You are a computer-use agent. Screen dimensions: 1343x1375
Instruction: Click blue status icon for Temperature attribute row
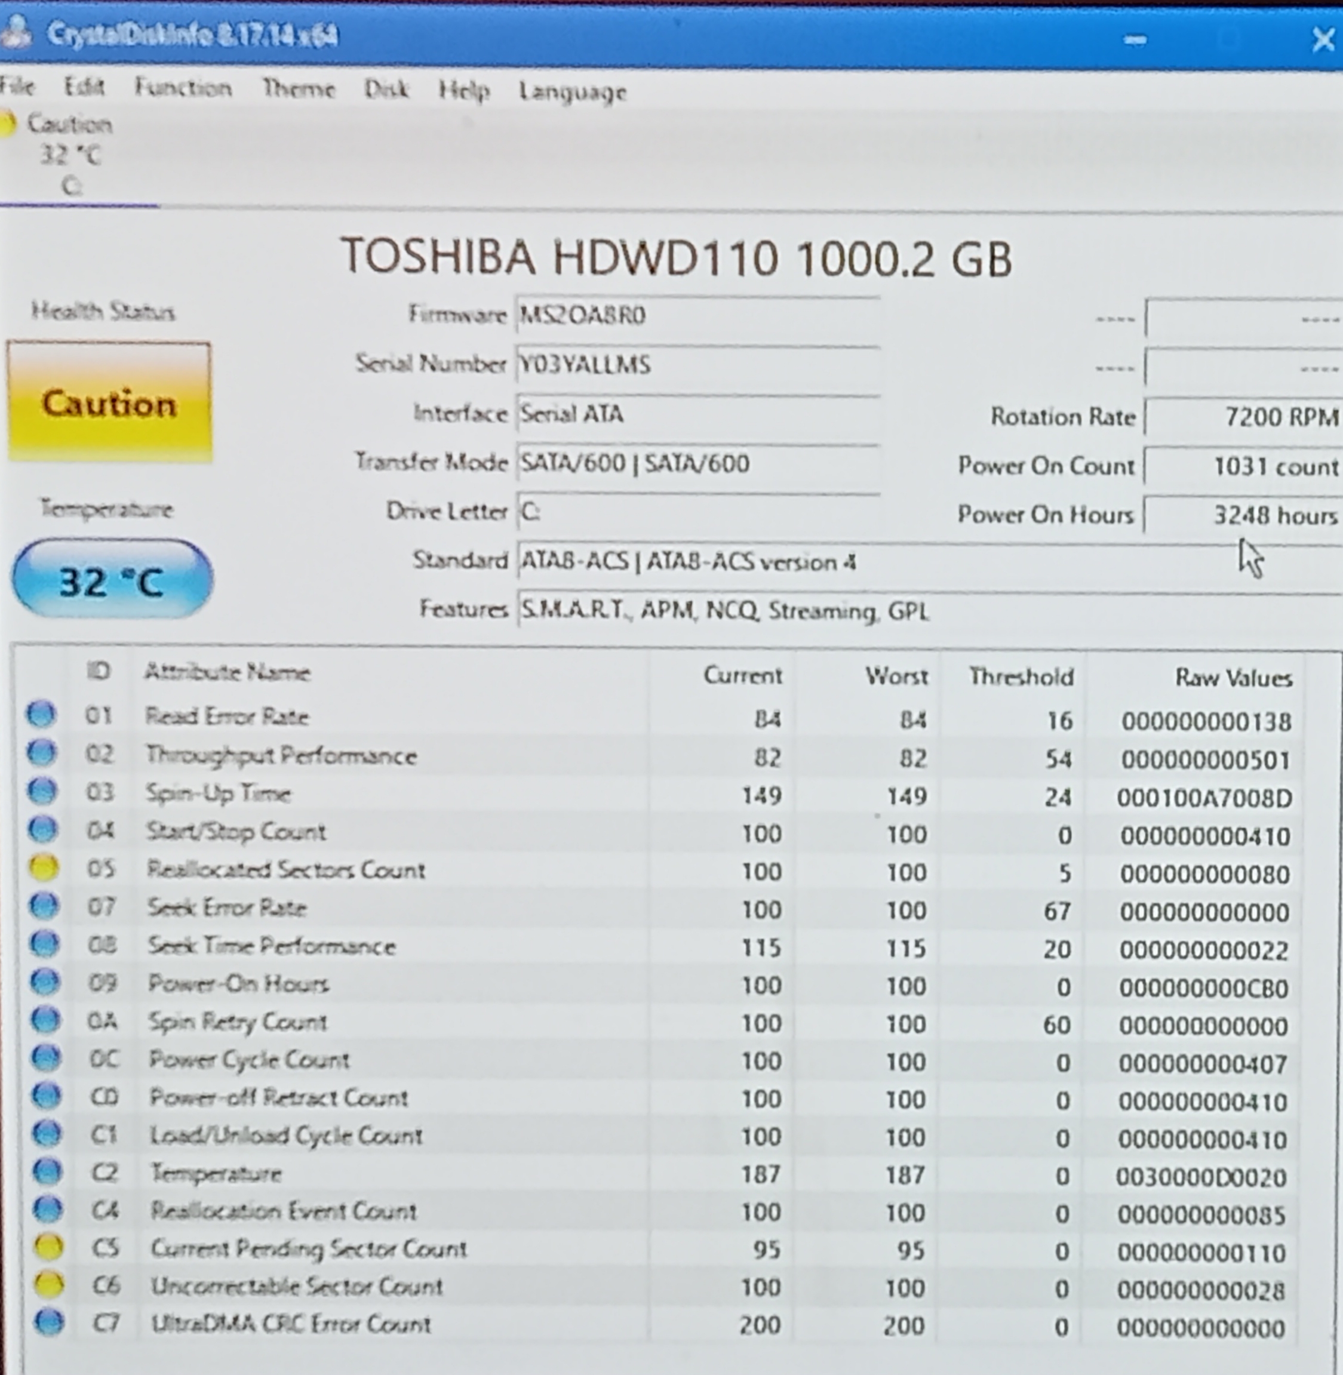pyautogui.click(x=47, y=1171)
